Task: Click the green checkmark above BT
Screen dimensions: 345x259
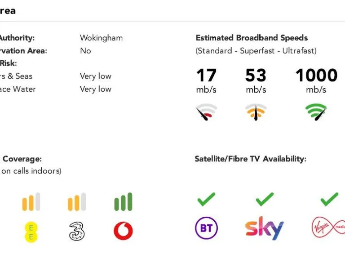Action: pyautogui.click(x=206, y=199)
